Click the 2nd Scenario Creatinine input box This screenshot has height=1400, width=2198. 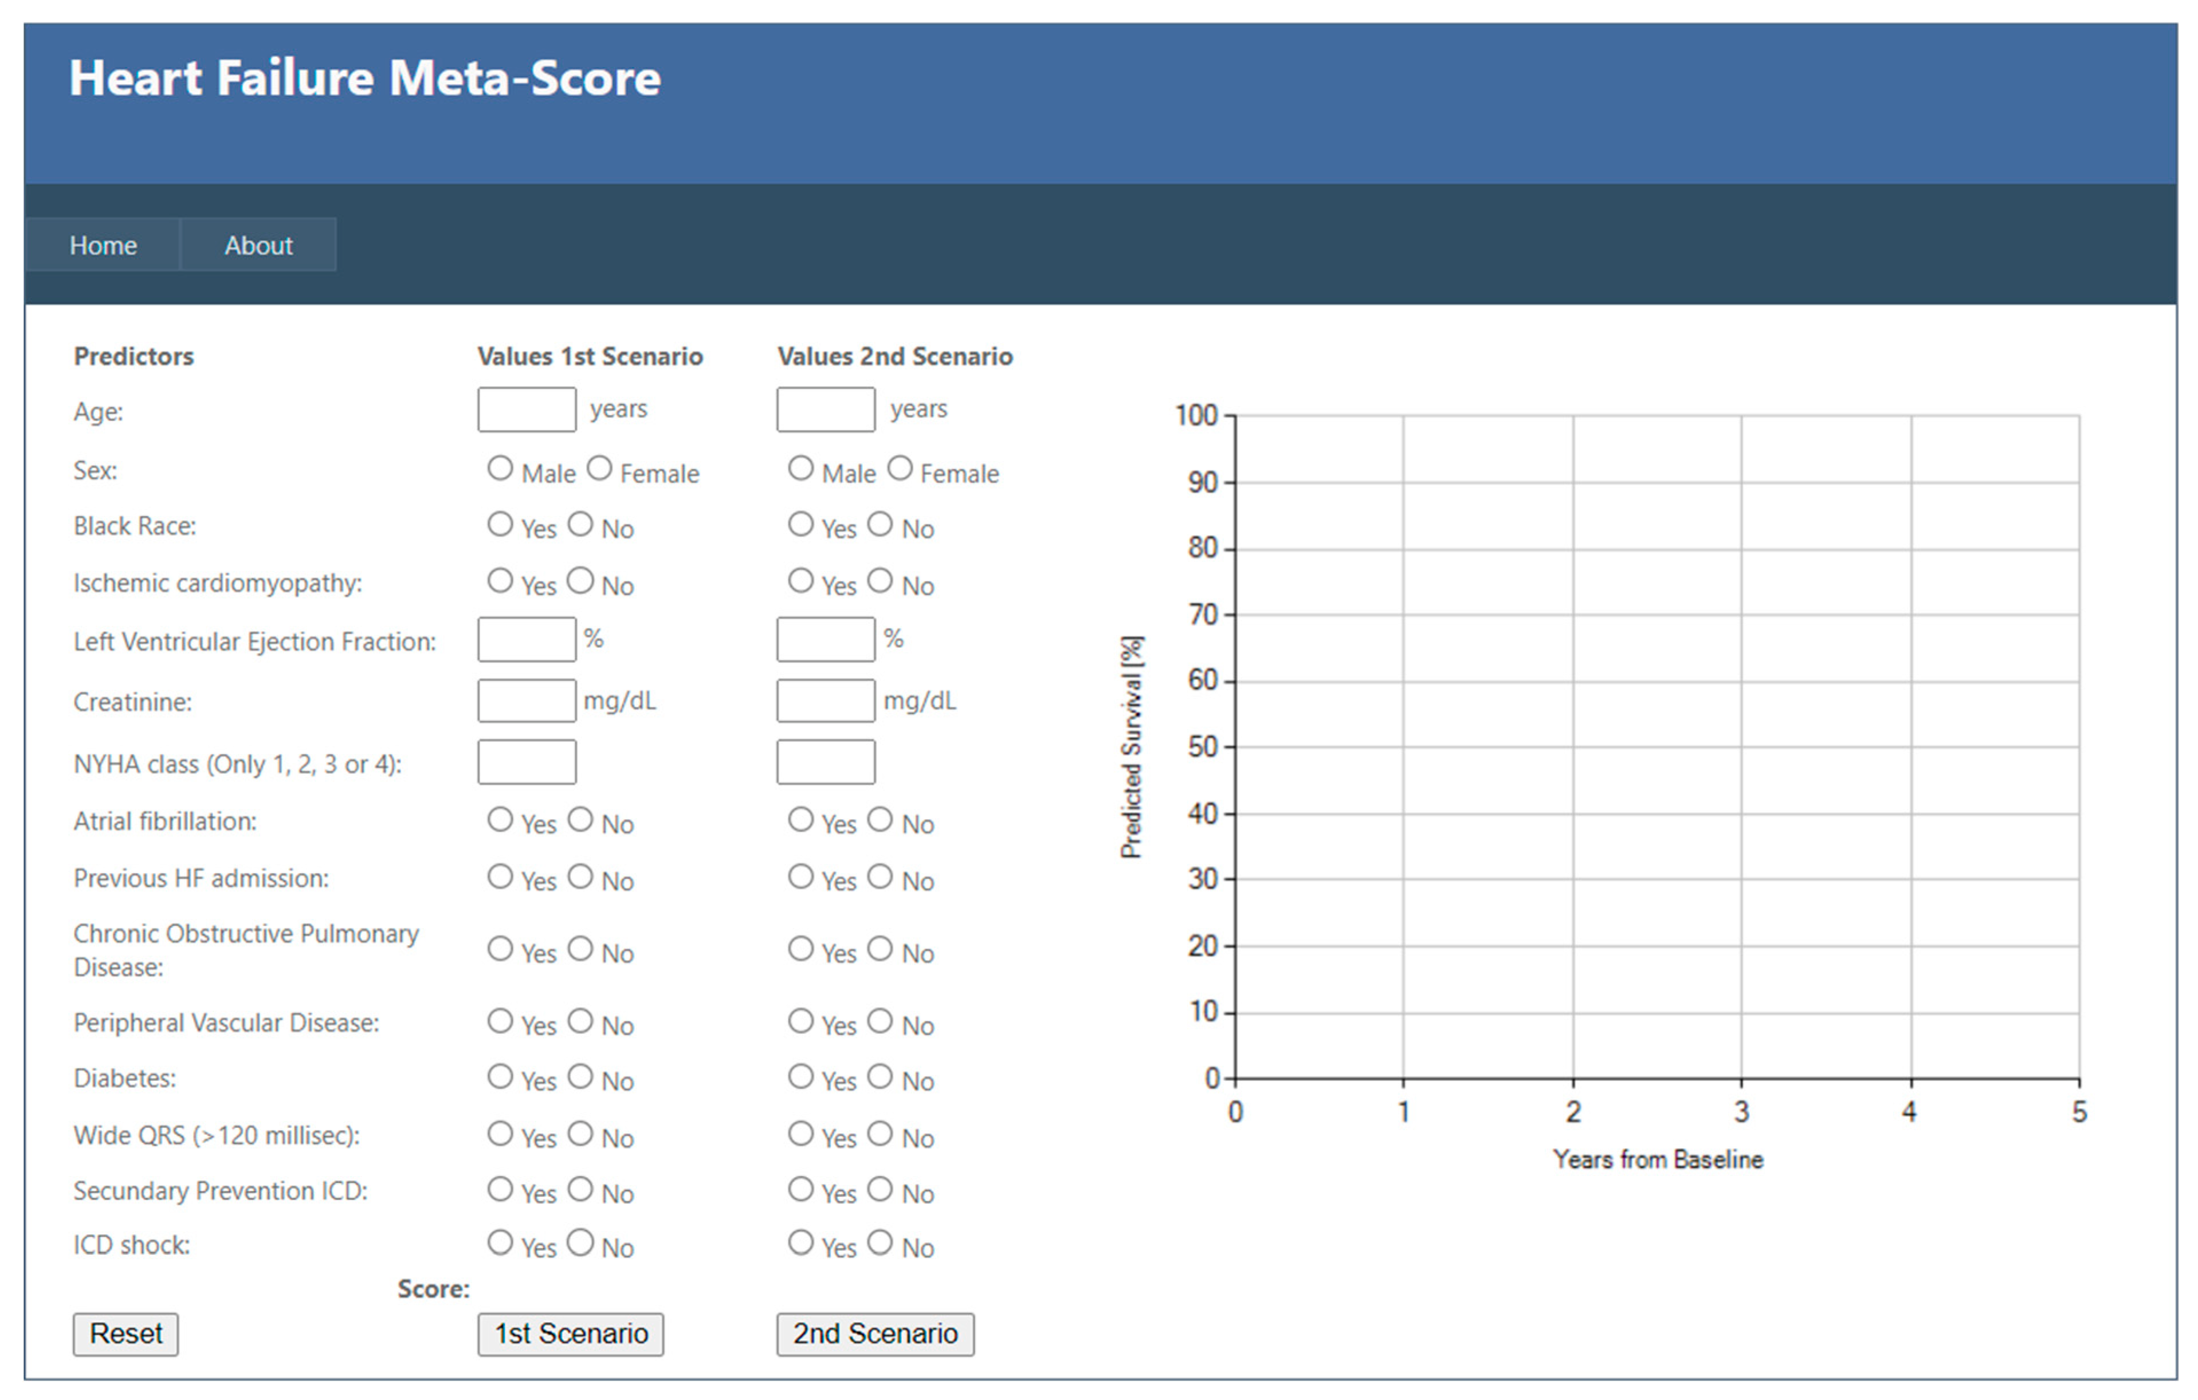(x=825, y=700)
